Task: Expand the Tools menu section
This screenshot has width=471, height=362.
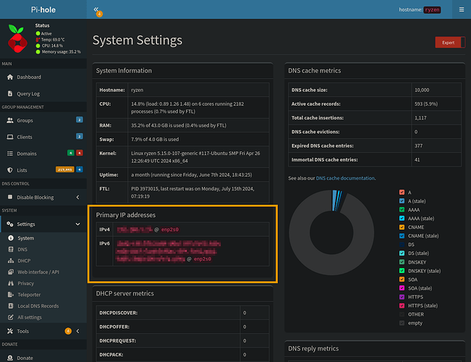Action: 77,331
